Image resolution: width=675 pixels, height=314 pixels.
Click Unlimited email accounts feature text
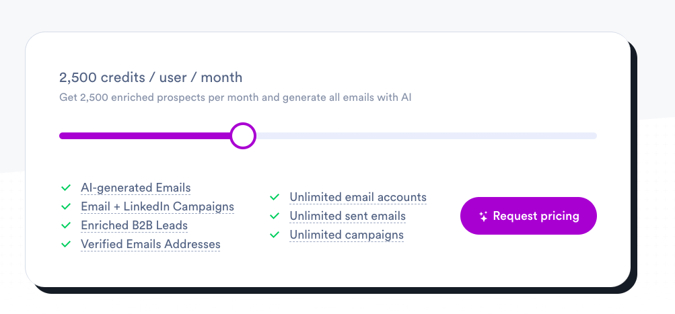pyautogui.click(x=358, y=198)
